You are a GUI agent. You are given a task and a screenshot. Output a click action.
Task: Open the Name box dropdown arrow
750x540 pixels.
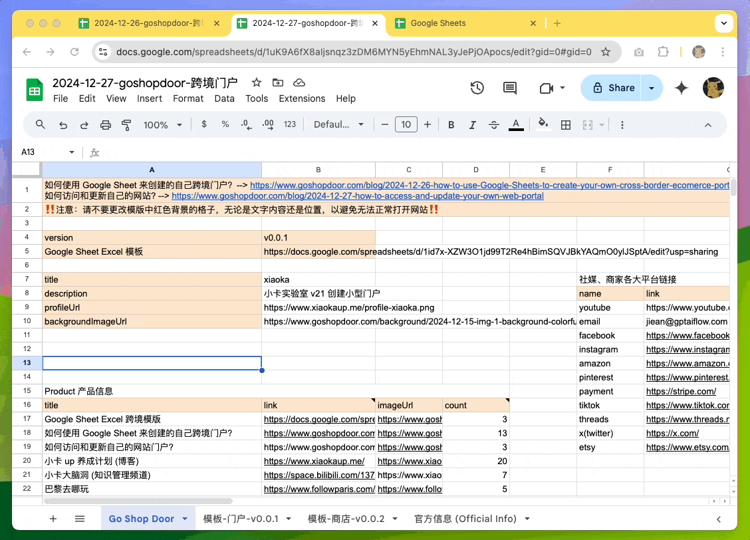coord(72,152)
